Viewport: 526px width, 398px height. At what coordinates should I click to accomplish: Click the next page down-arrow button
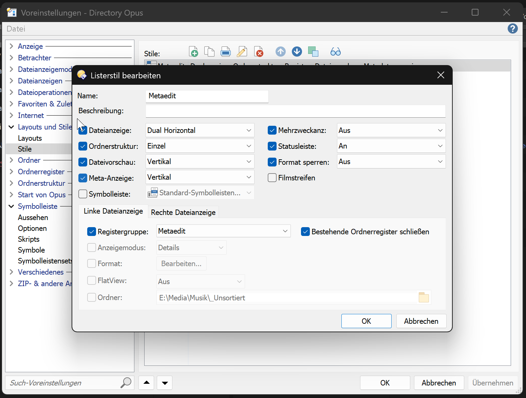[165, 383]
